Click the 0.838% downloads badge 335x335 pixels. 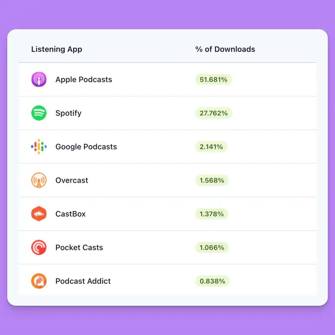(x=212, y=281)
